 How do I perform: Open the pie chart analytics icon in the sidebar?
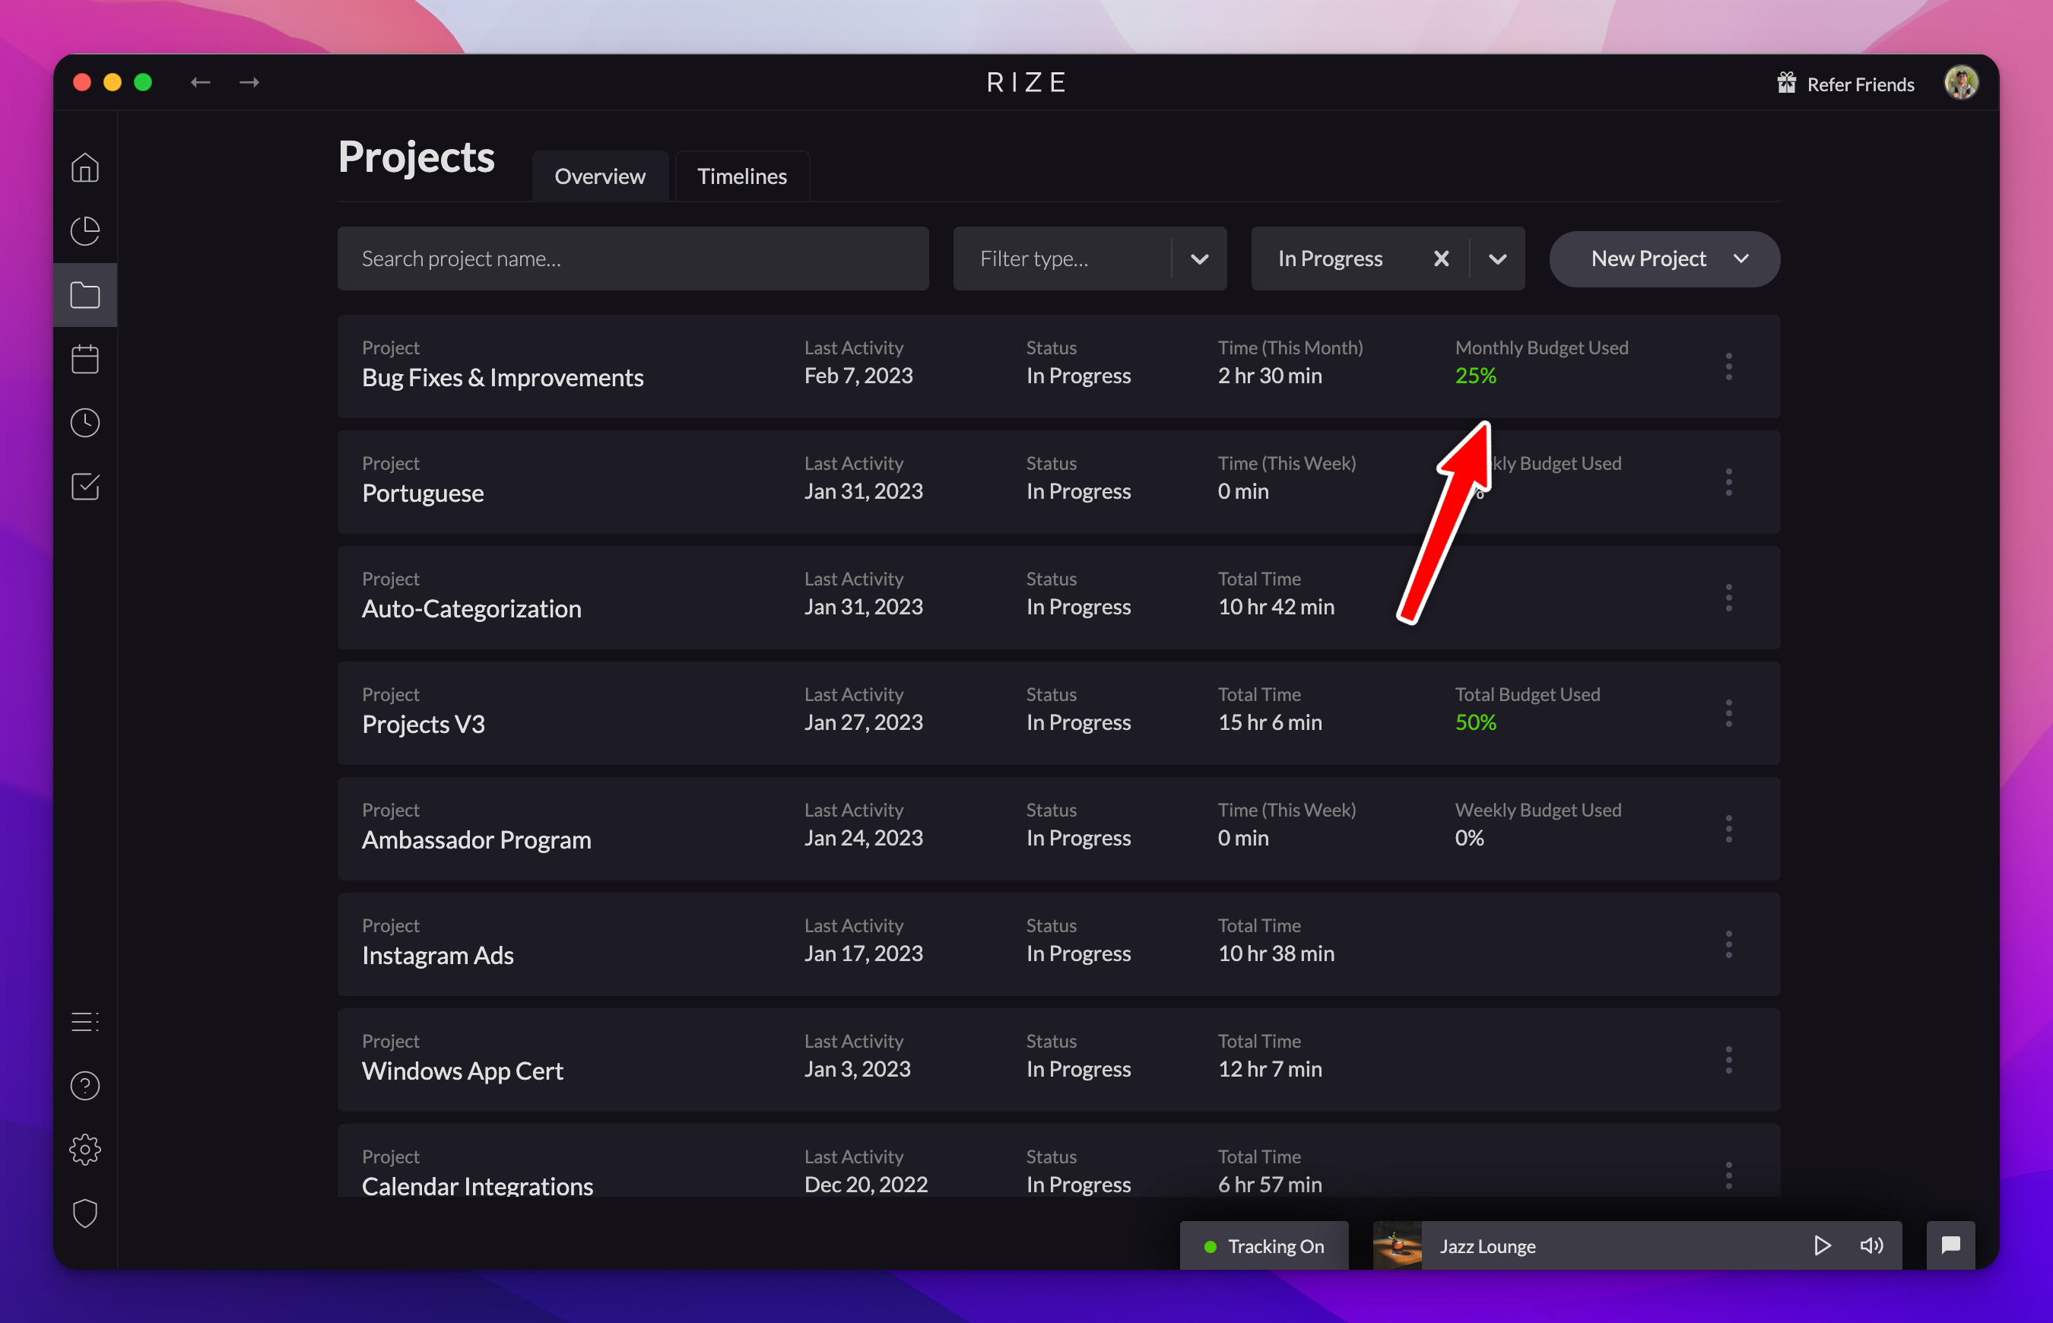click(x=85, y=230)
